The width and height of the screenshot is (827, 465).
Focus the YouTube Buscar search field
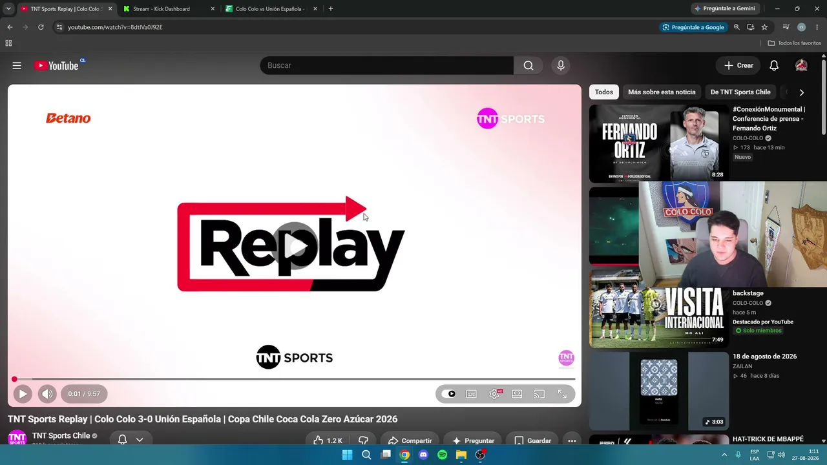coord(386,65)
